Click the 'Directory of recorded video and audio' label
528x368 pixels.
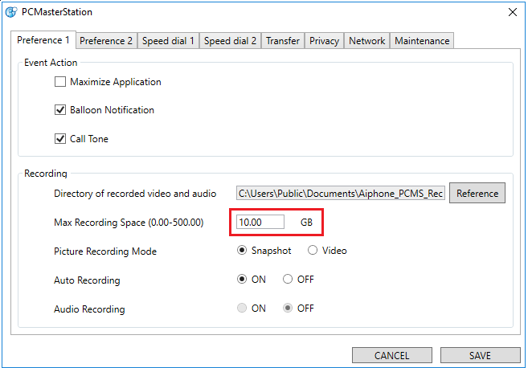point(135,194)
